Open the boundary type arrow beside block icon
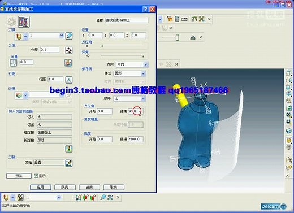This screenshot has height=213, width=294. coord(25,95)
